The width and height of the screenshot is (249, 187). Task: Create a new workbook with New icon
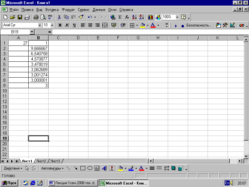pyautogui.click(x=5, y=17)
